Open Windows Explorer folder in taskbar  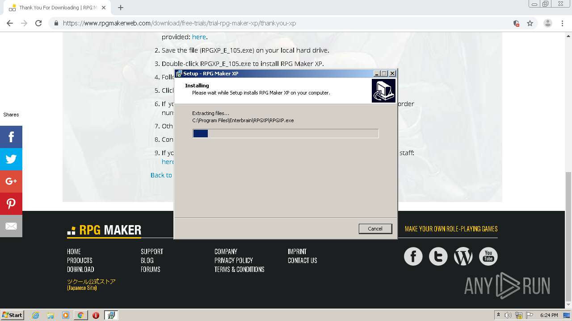tap(50, 315)
